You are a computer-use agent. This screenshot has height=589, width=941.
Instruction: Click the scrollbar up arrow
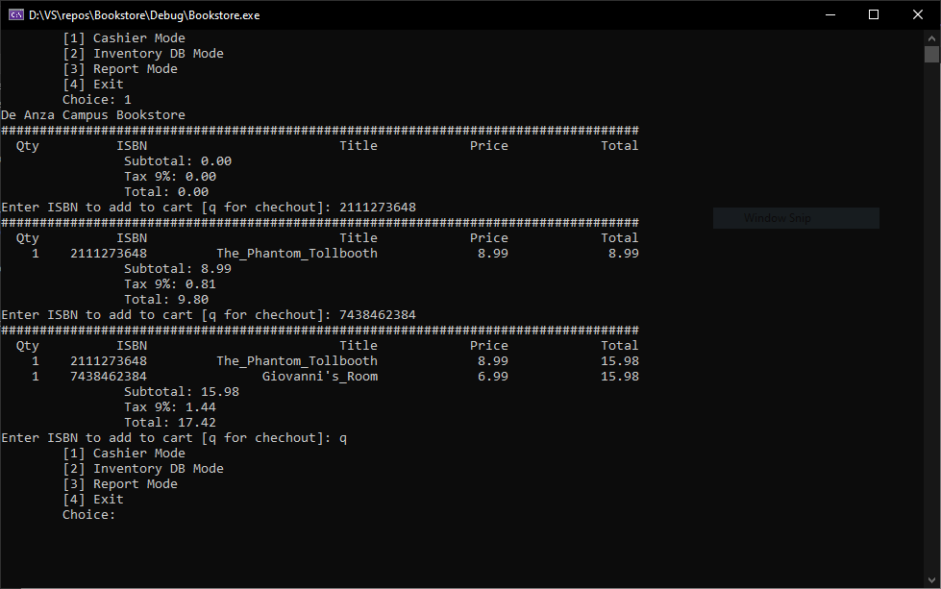coord(930,38)
